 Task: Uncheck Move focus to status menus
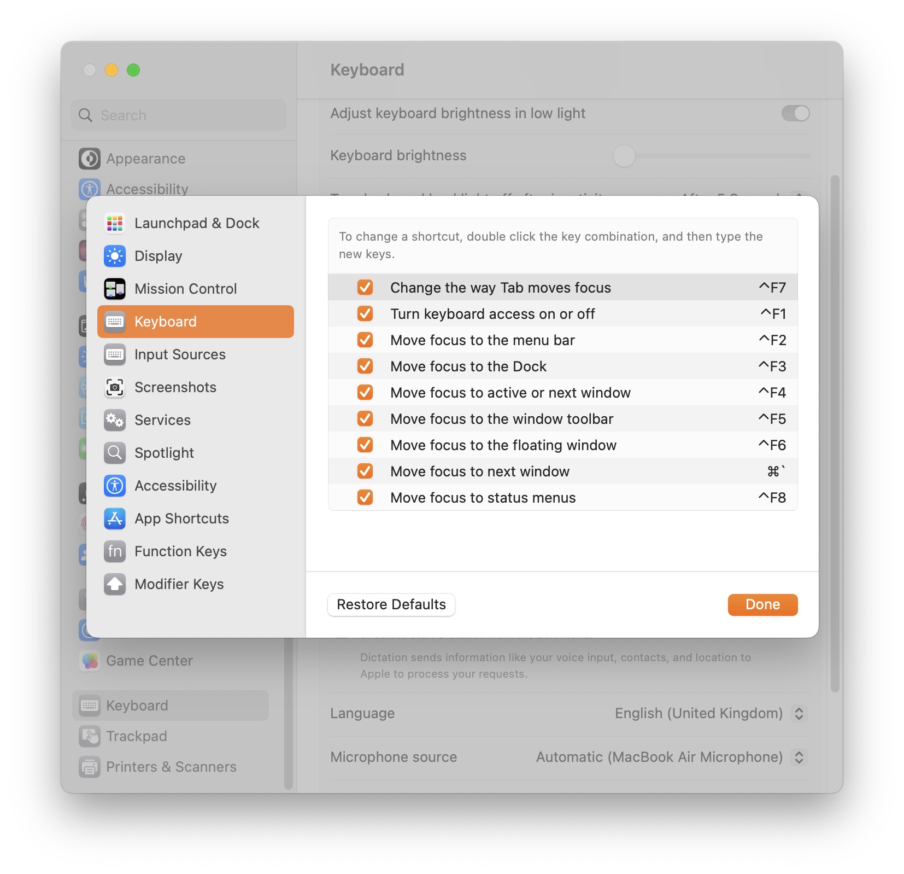(x=365, y=498)
